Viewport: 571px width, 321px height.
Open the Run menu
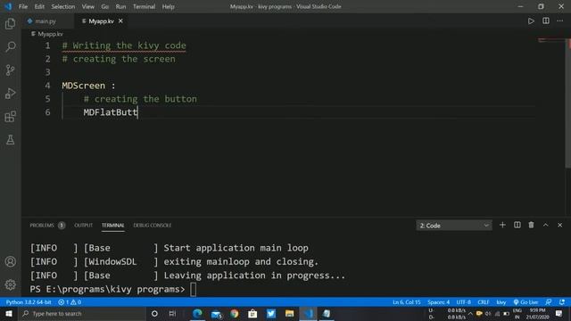point(120,6)
